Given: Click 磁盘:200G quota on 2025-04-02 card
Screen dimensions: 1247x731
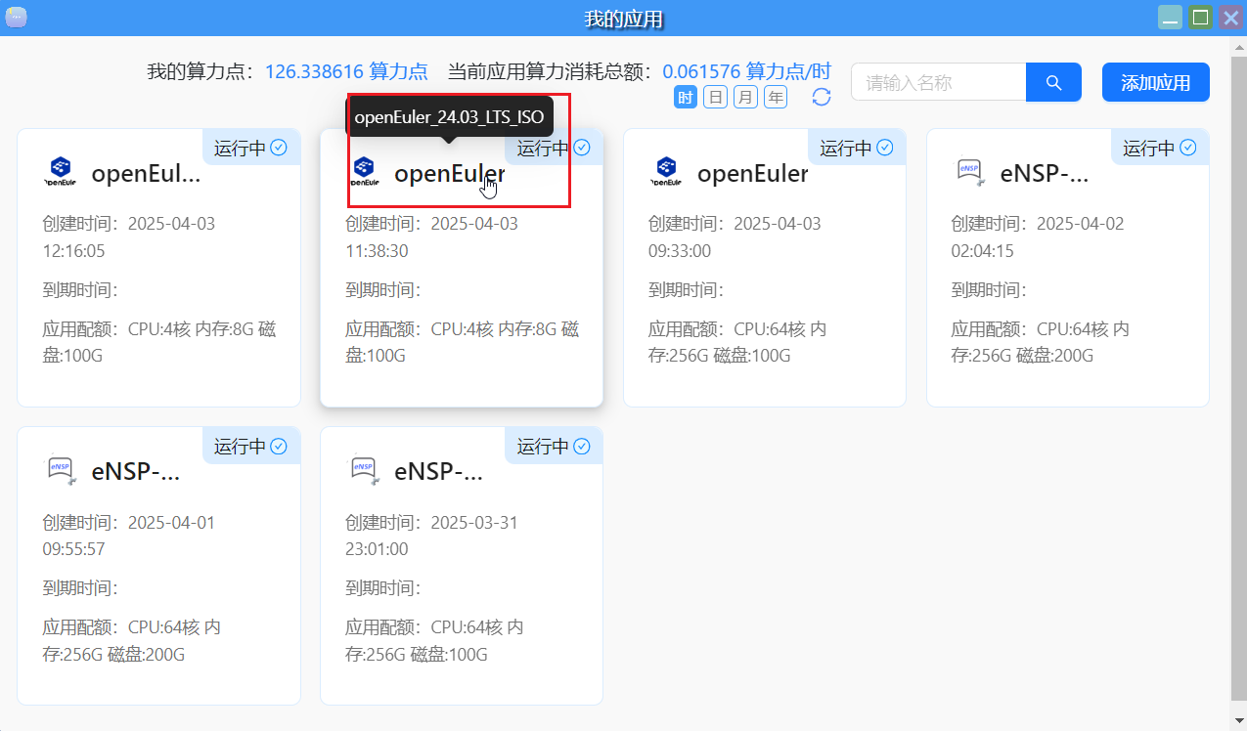Looking at the screenshot, I should point(1054,355).
